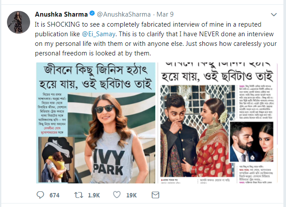Click the 19K likes count
The image size is (286, 207).
[131, 195]
